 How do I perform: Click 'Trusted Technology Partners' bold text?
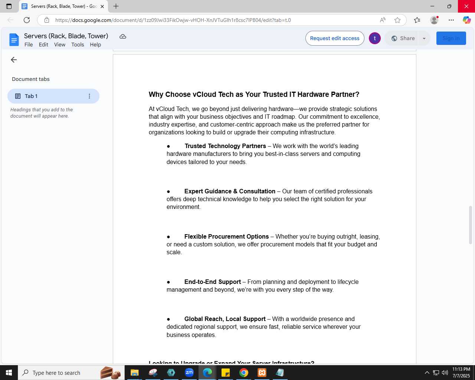[225, 146]
